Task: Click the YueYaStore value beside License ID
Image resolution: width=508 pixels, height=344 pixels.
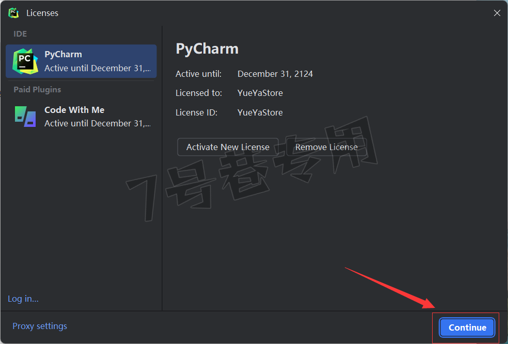Action: coord(260,112)
